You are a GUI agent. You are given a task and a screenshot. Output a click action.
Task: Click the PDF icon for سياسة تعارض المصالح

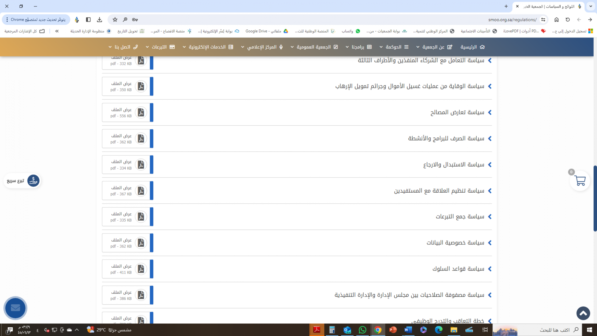pos(141,113)
